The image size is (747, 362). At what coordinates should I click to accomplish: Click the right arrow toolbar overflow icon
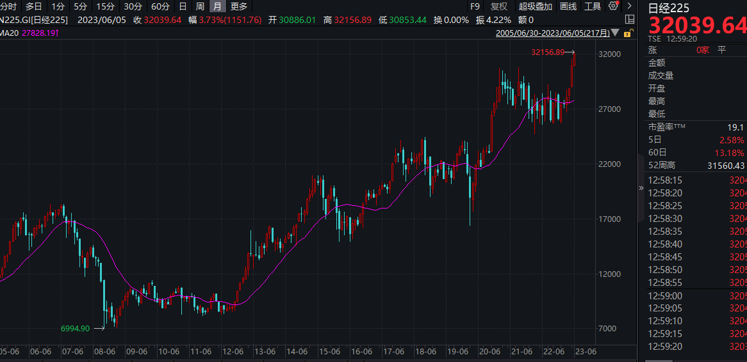[629, 6]
